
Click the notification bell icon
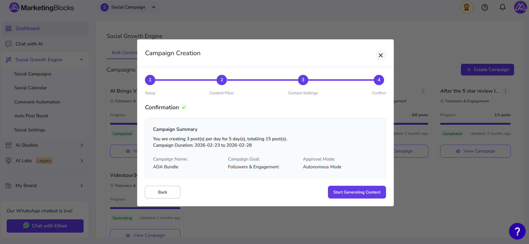pyautogui.click(x=502, y=7)
